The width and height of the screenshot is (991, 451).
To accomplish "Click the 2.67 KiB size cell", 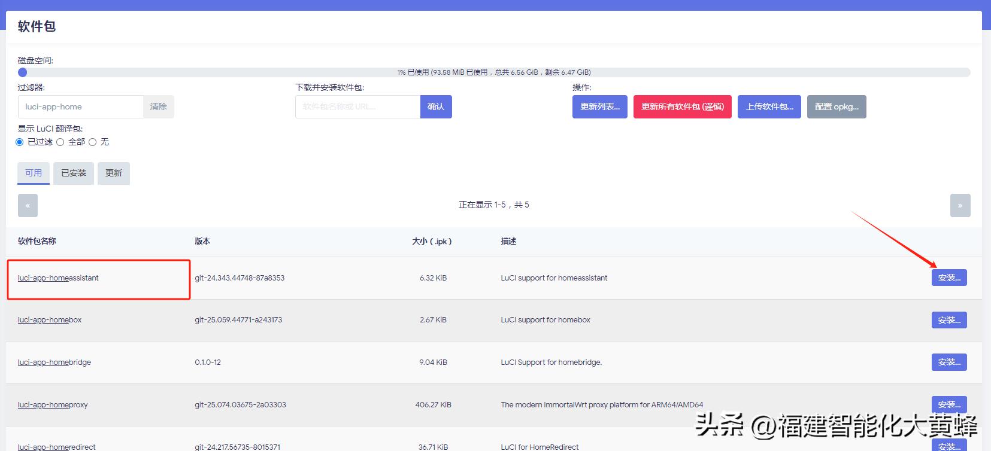I will click(433, 319).
